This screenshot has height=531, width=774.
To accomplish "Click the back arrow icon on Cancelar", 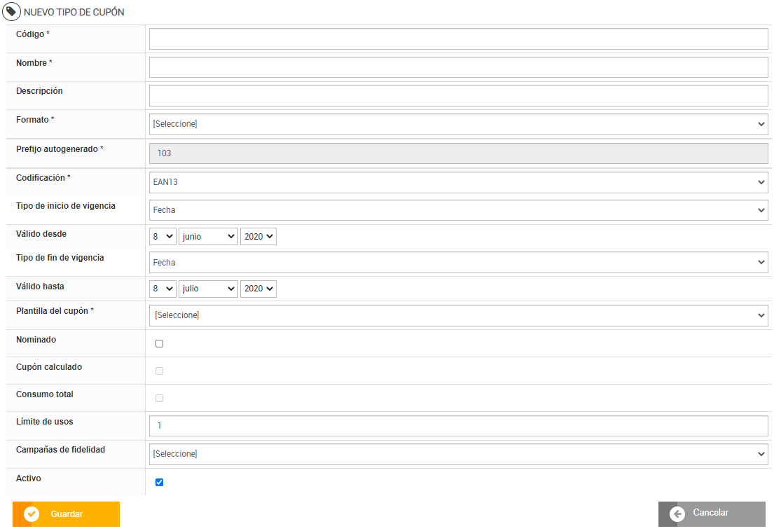I will pyautogui.click(x=677, y=514).
